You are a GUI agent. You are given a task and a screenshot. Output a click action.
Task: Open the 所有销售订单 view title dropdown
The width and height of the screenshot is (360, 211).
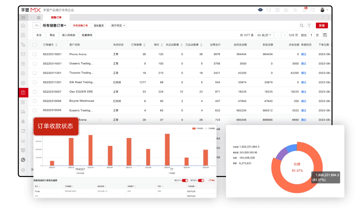pos(54,26)
